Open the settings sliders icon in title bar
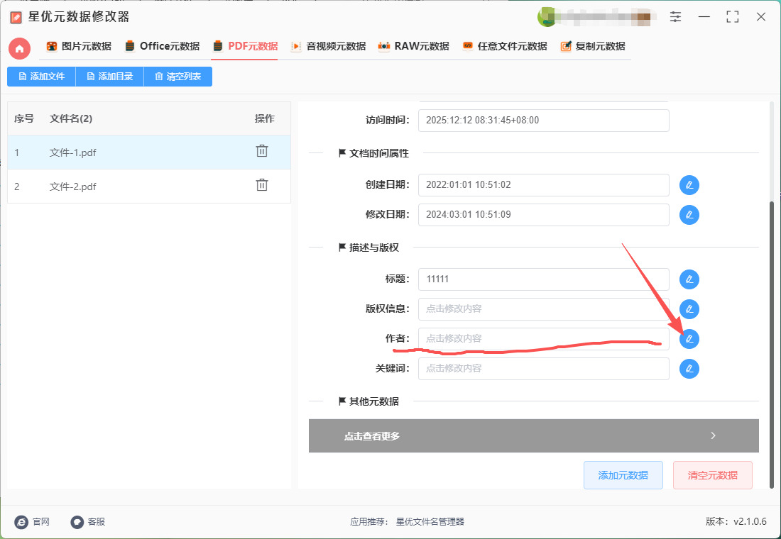Viewport: 781px width, 539px height. [x=675, y=17]
